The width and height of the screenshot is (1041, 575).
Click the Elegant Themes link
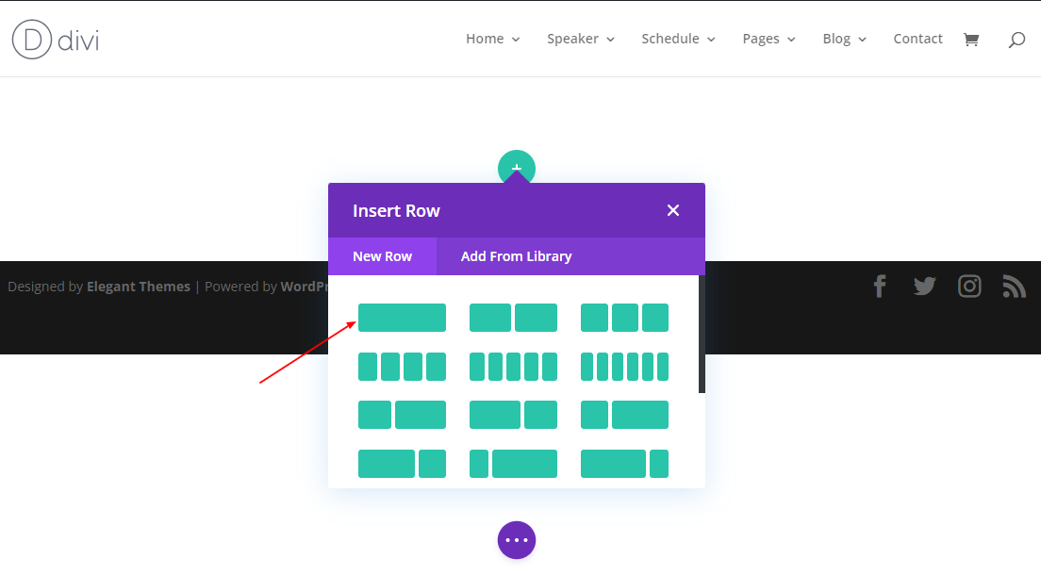pyautogui.click(x=138, y=286)
